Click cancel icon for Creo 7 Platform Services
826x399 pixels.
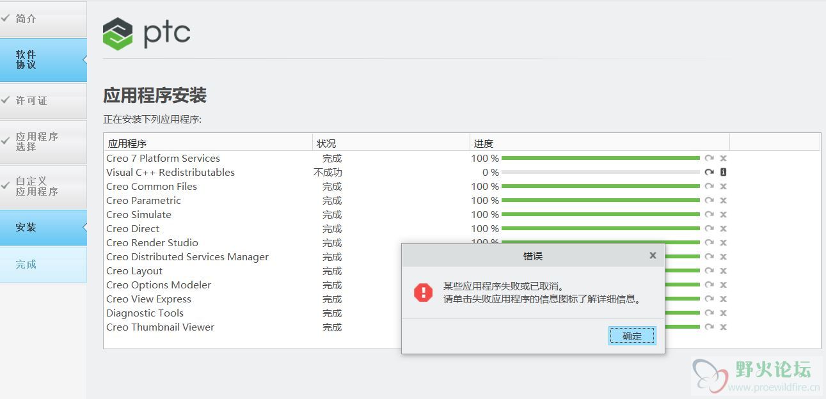point(723,158)
